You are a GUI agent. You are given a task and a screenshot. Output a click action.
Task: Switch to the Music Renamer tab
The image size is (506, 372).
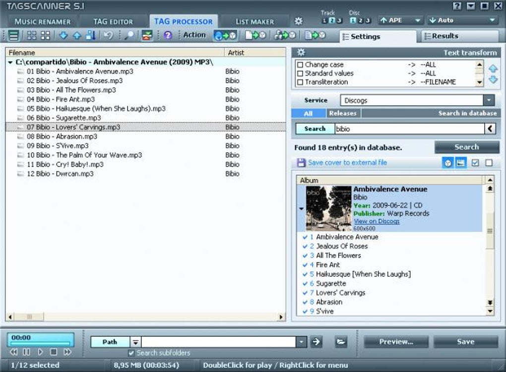(42, 21)
